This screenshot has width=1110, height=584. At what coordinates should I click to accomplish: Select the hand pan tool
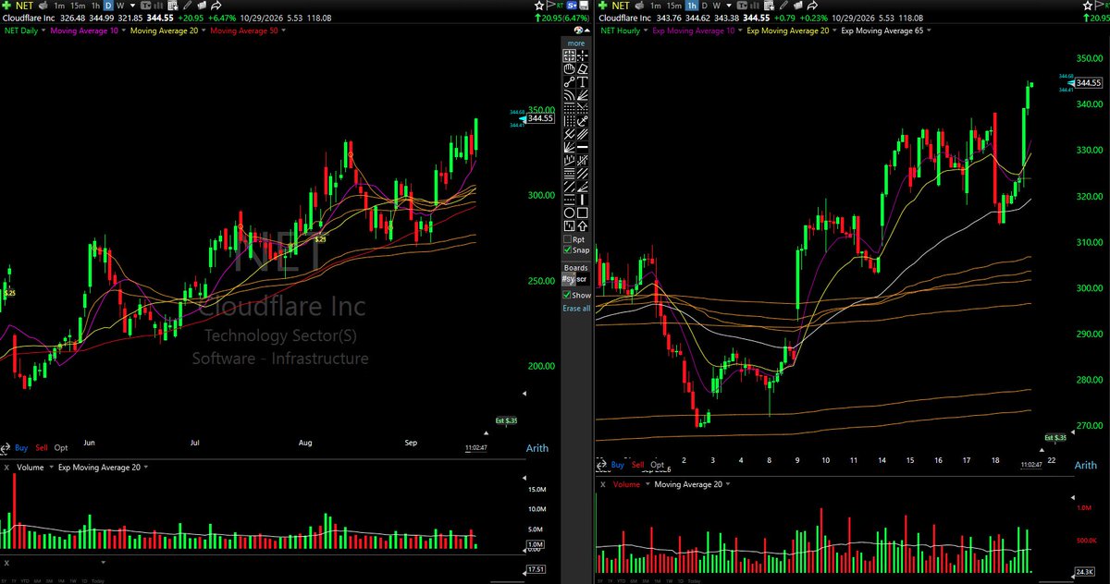click(x=570, y=68)
